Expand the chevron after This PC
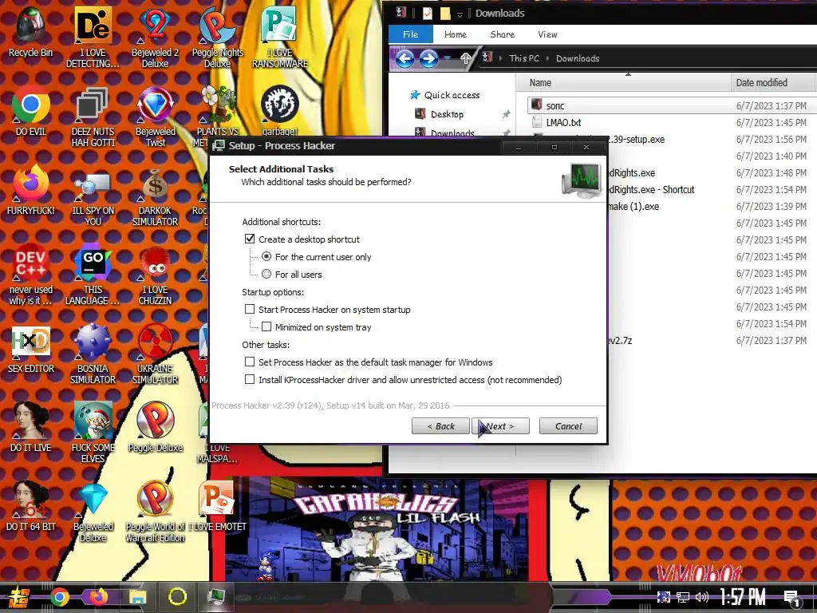 (x=547, y=58)
